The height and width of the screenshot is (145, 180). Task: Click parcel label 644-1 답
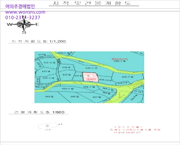89,87
